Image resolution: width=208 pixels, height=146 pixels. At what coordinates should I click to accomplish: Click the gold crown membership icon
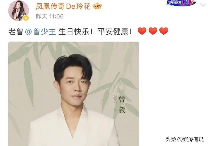click(x=97, y=6)
